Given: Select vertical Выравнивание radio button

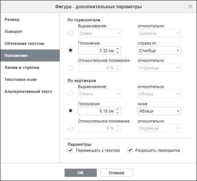Looking at the screenshot, I should [x=71, y=93].
